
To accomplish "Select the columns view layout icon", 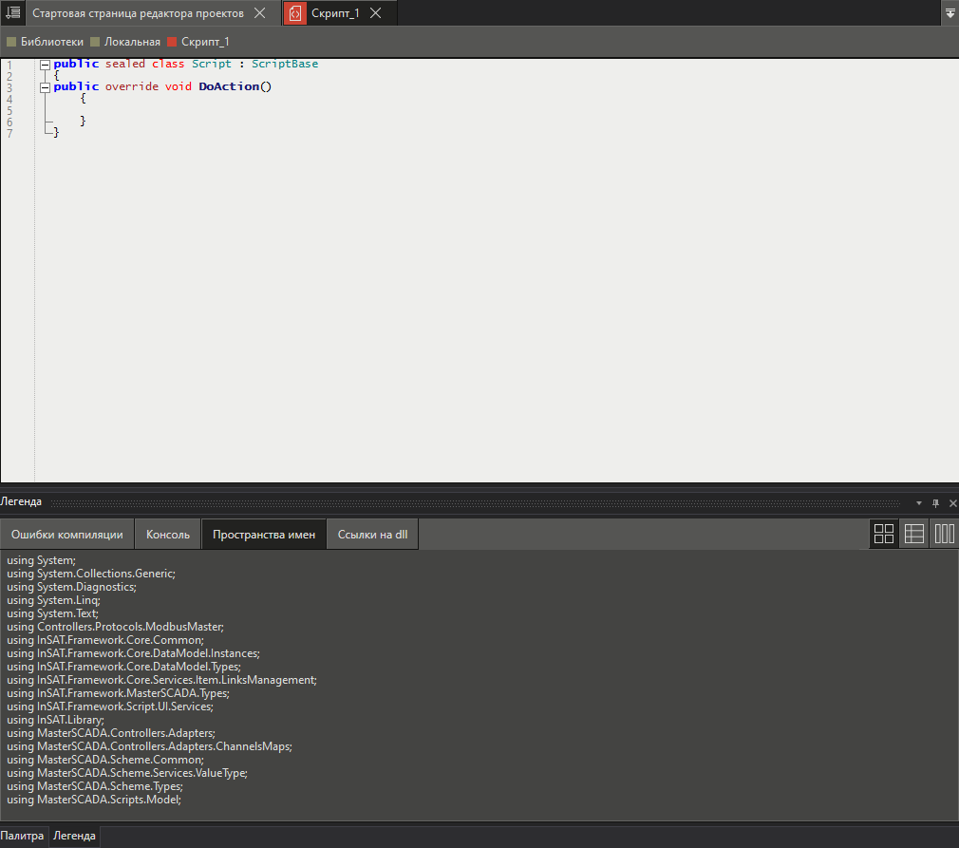I will point(944,533).
